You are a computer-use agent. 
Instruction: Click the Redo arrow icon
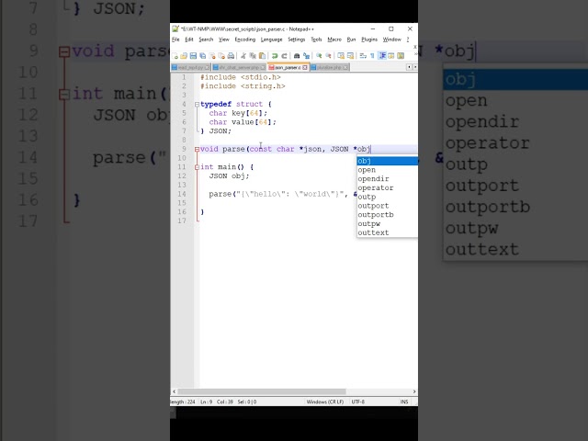point(284,56)
